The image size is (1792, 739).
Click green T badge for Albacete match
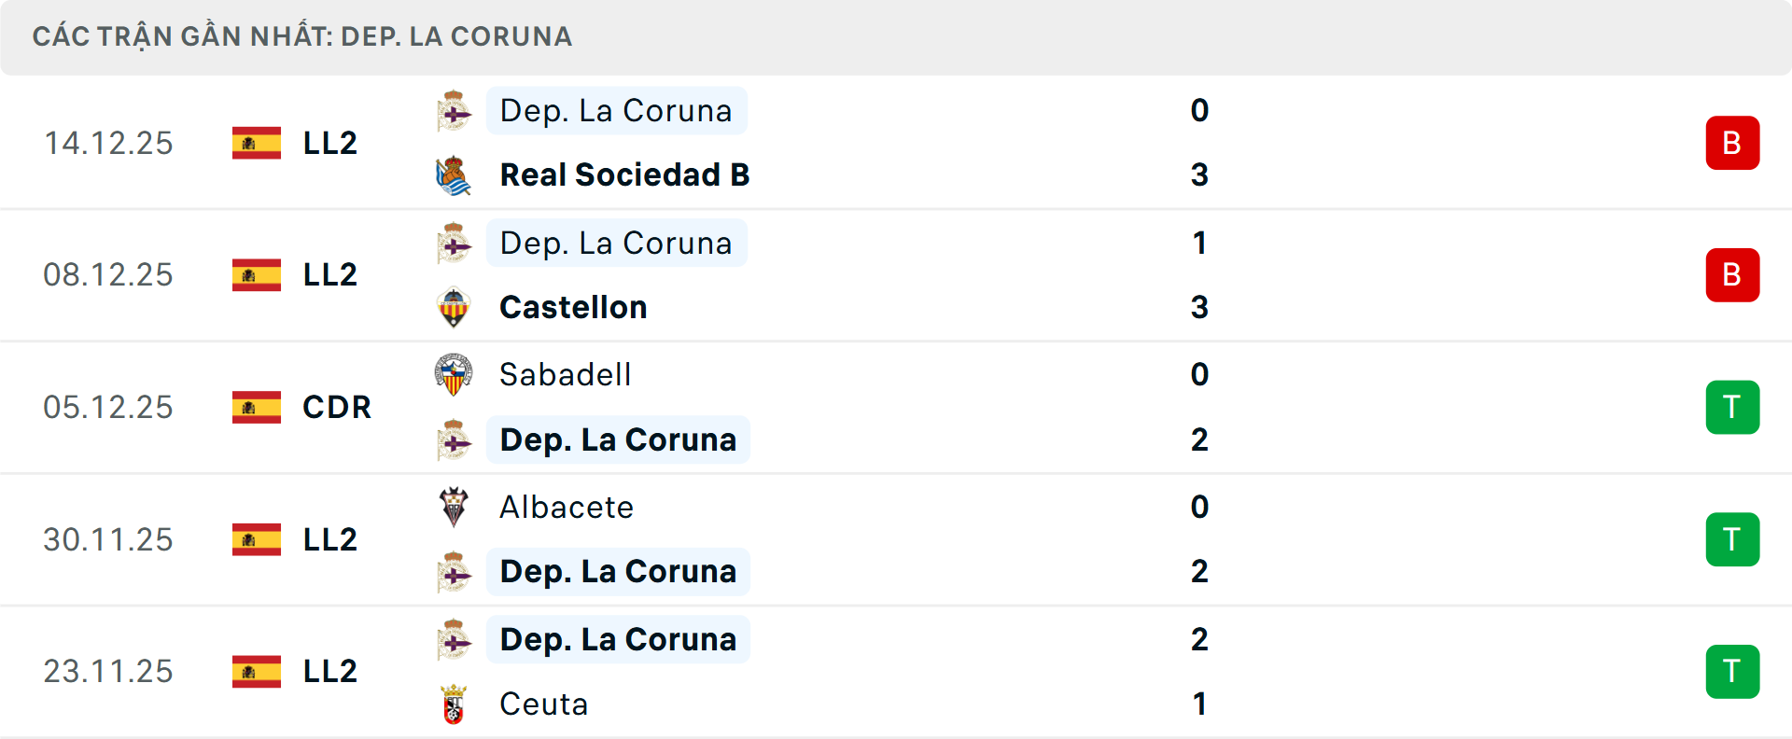[1732, 540]
